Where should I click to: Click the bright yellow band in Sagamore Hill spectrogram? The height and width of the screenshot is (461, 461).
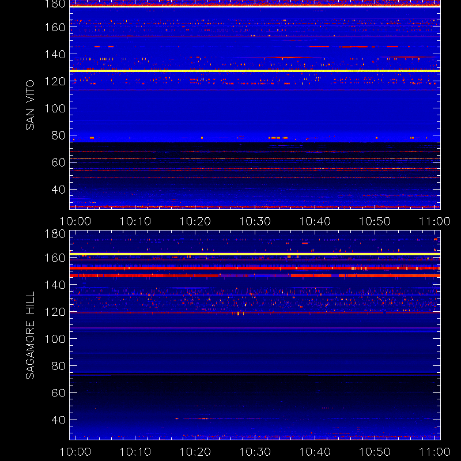(255, 254)
